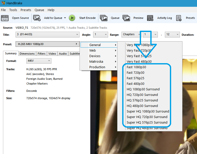
Task: Select the Super HQ 576p25 Surround preset
Action: point(147,123)
